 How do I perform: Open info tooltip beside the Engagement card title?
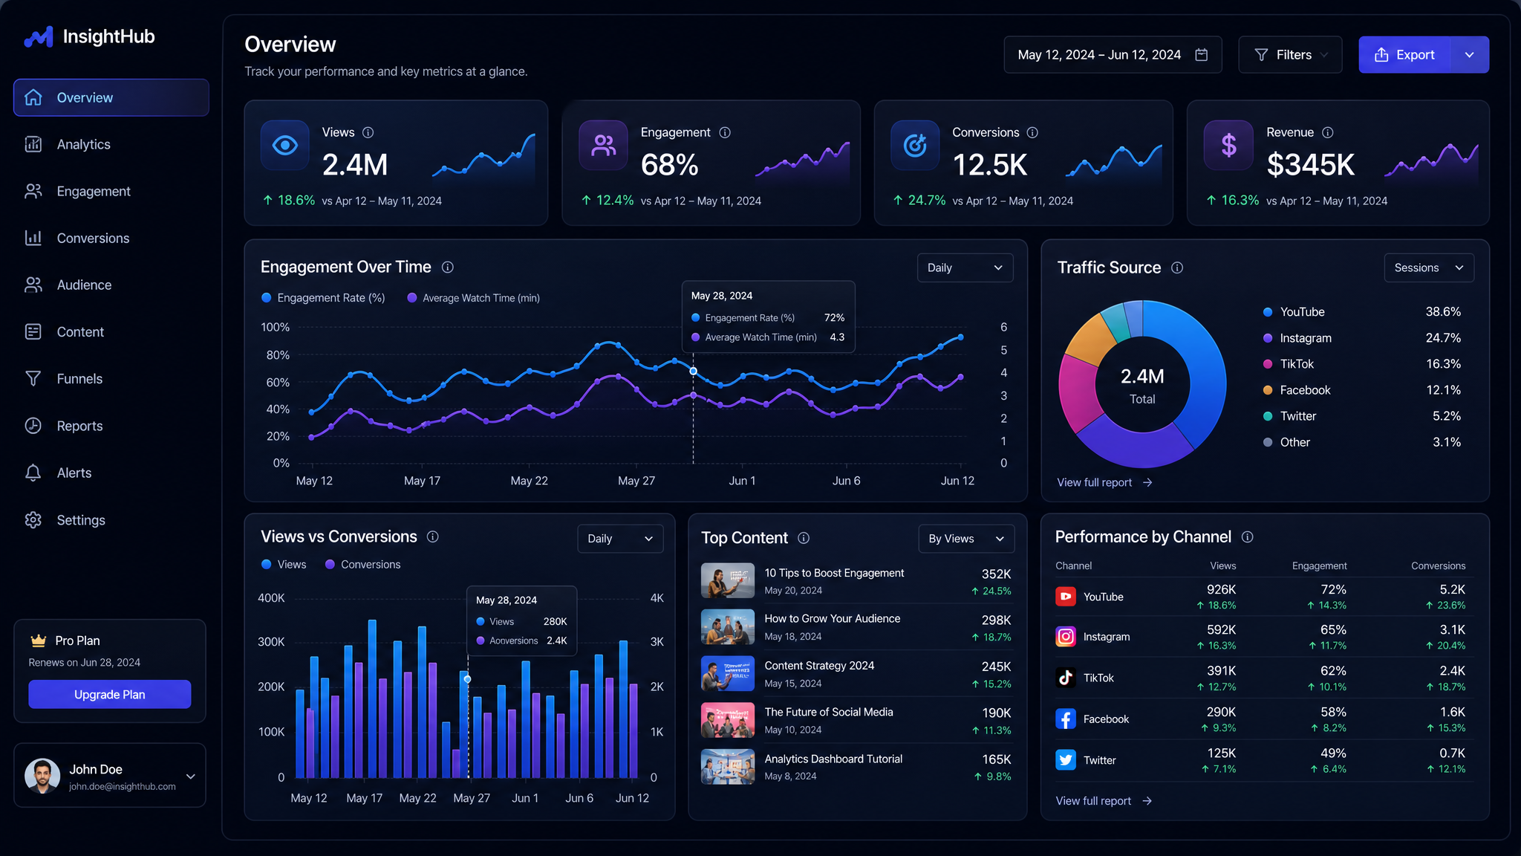[725, 132]
